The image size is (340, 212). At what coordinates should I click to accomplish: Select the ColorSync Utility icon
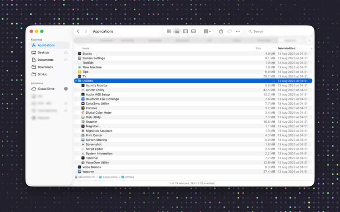83,104
